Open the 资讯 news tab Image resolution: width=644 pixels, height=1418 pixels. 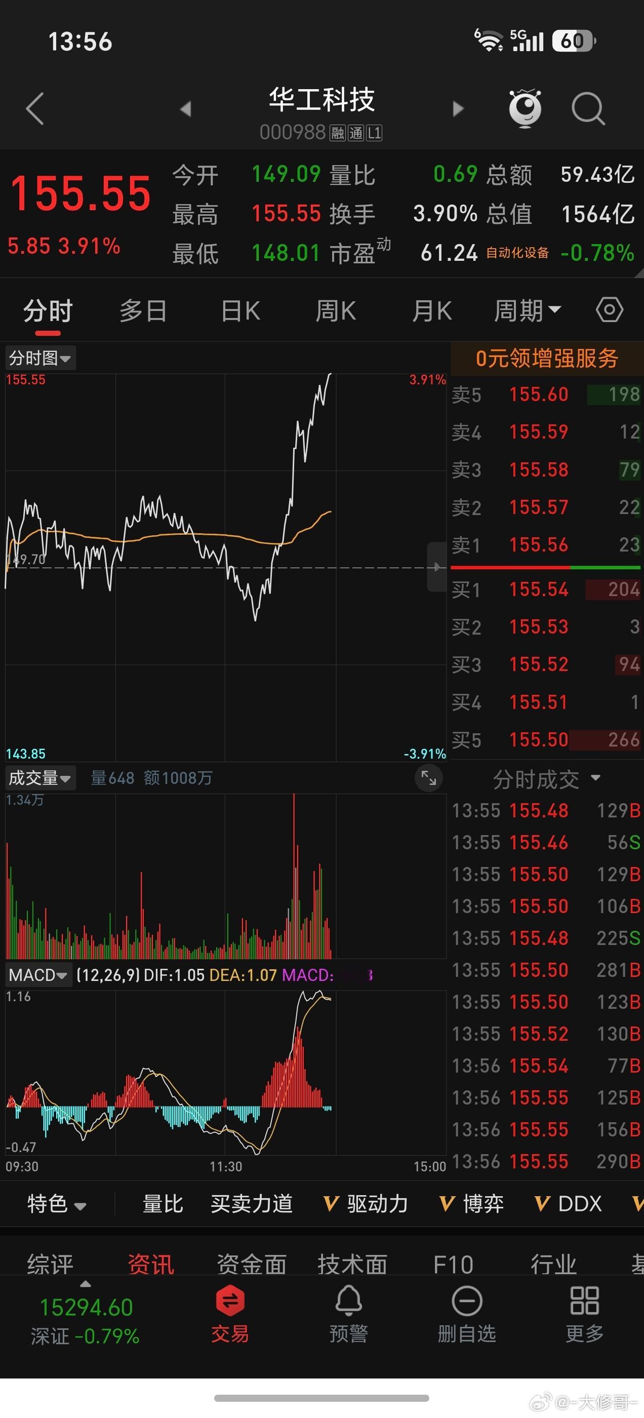[151, 1264]
